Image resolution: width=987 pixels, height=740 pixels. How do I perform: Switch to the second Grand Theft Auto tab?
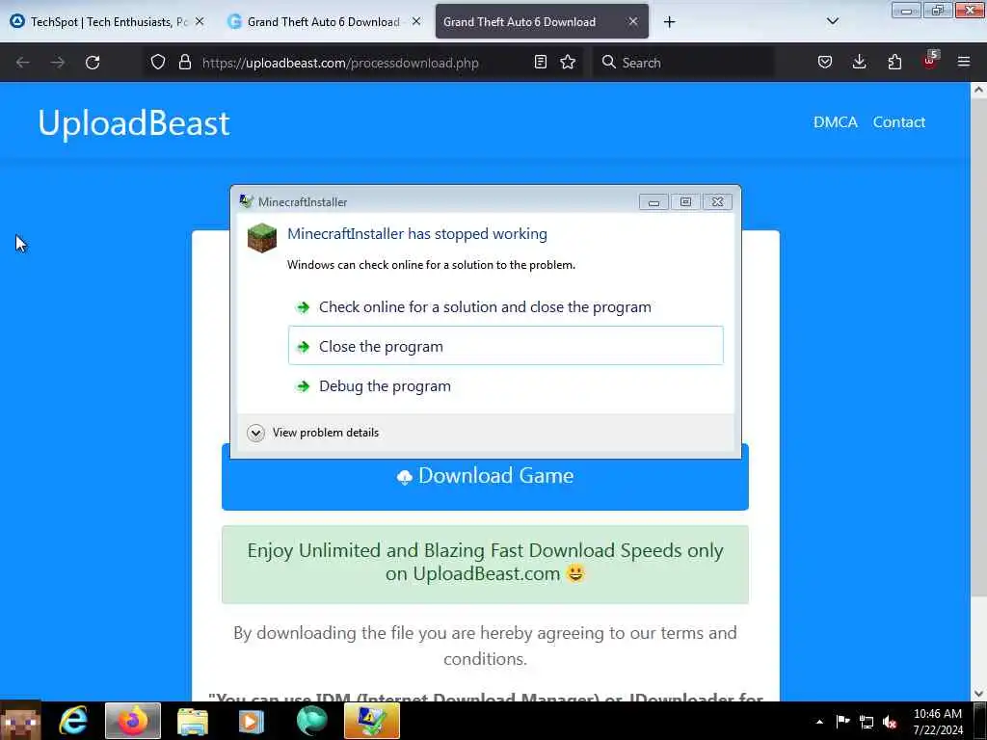pos(324,22)
